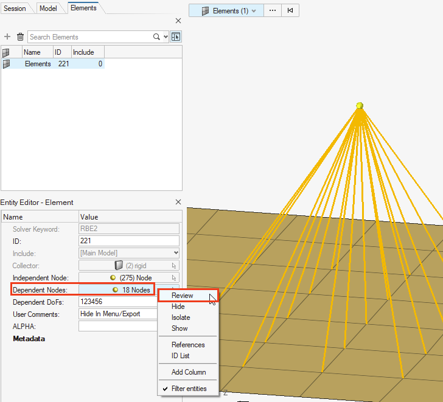Select the Elements row with ID 221
Screen dimensions: 443x402
pos(53,64)
